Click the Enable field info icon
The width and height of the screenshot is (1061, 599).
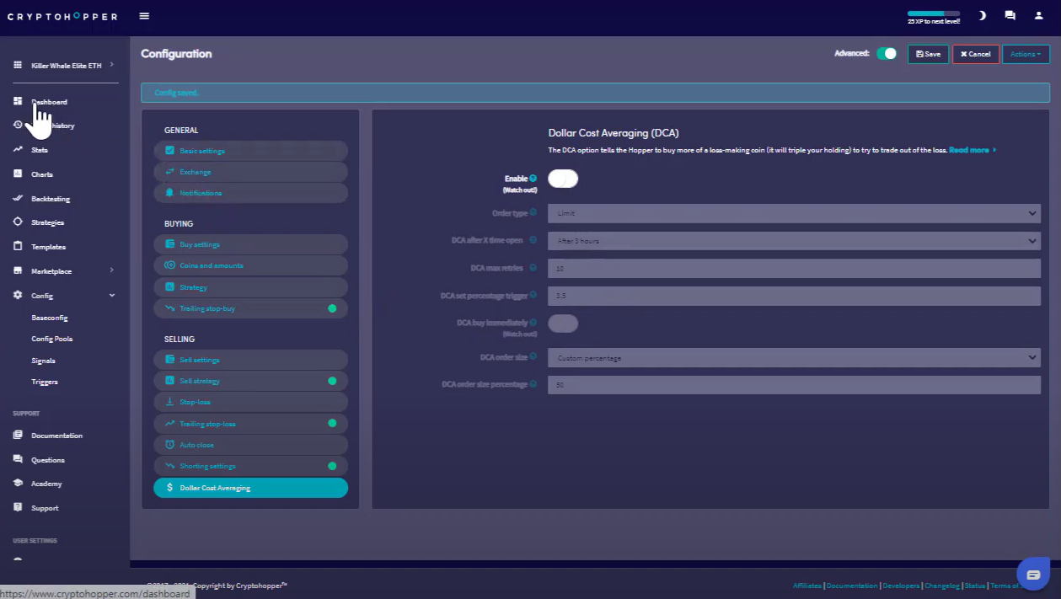tap(533, 179)
